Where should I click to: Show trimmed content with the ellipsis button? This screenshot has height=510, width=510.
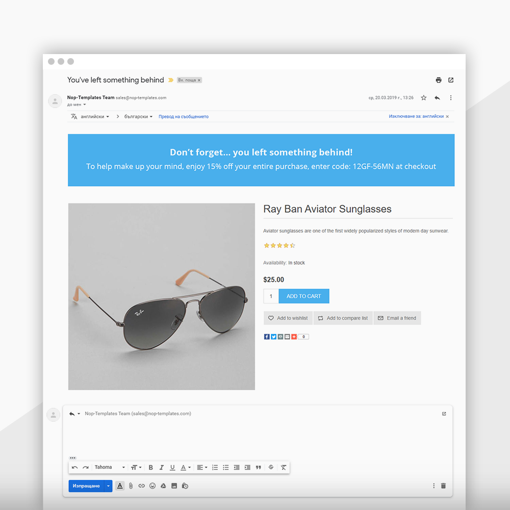[73, 457]
